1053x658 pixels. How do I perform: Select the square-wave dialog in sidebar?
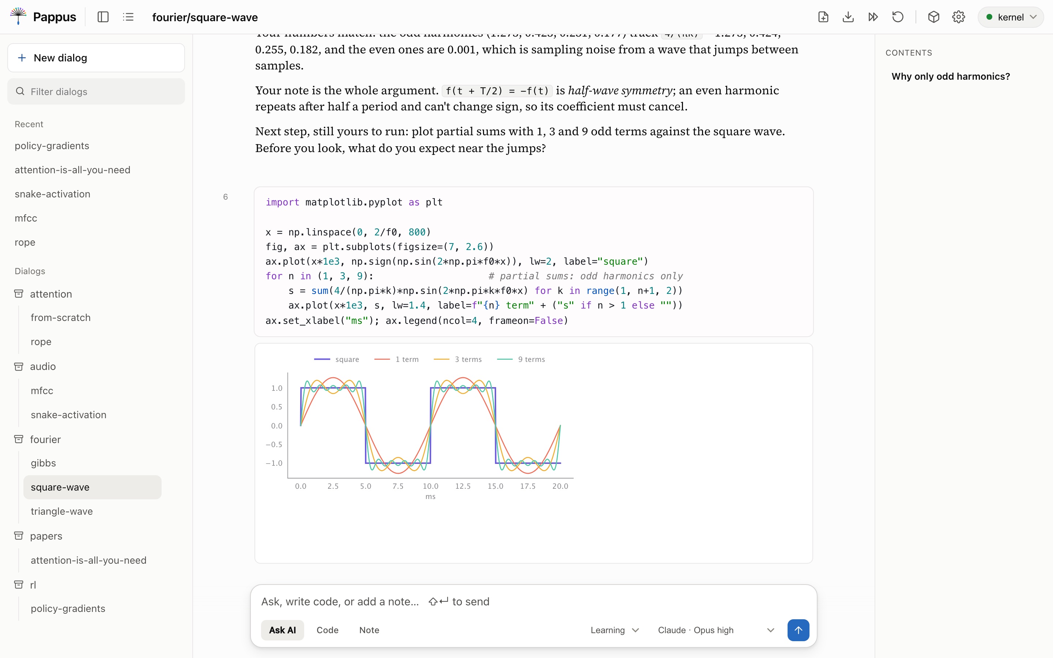tap(92, 487)
